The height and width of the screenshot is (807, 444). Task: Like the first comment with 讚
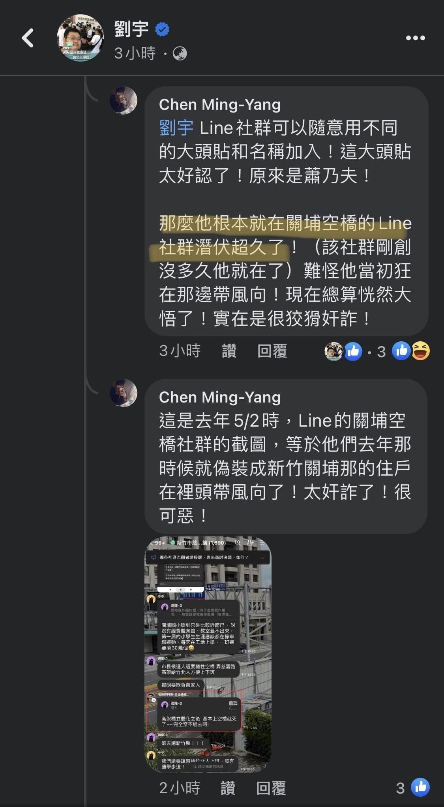229,351
